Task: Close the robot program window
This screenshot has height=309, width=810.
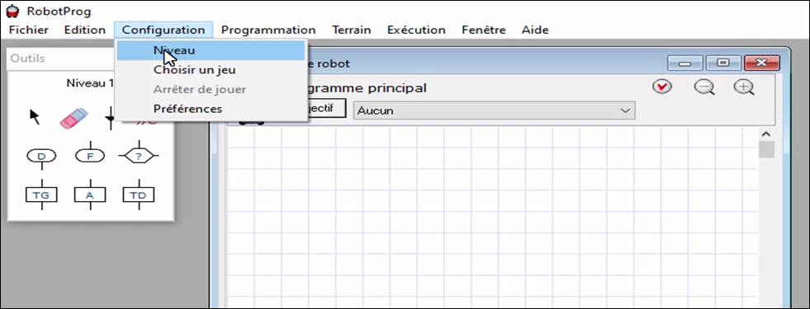Action: coord(761,63)
